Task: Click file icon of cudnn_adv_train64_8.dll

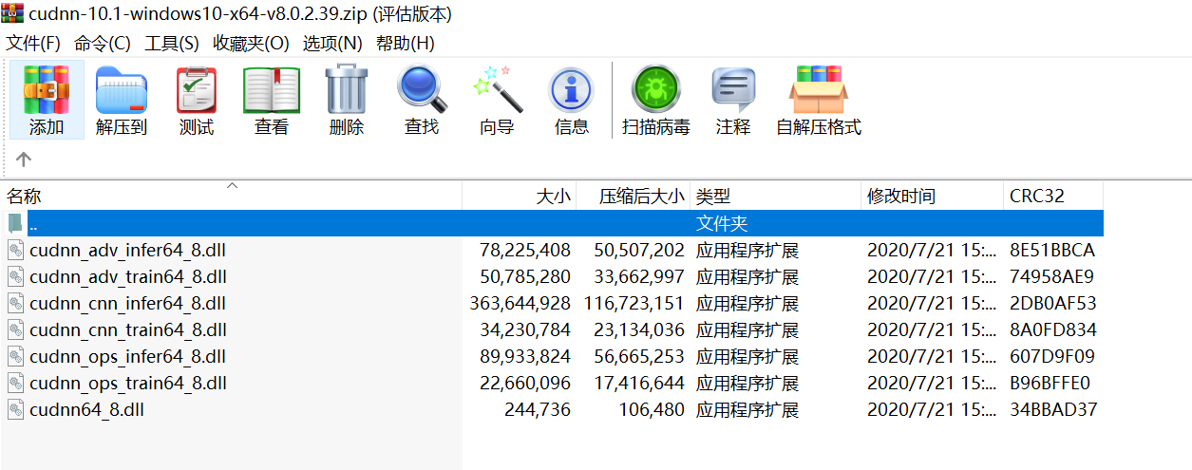Action: tap(15, 277)
